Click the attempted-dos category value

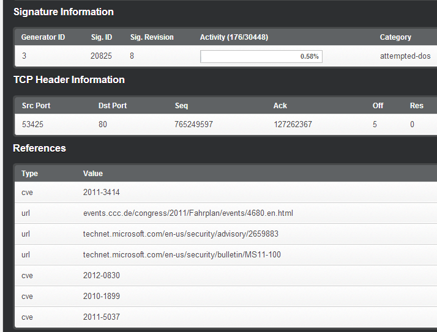(405, 56)
